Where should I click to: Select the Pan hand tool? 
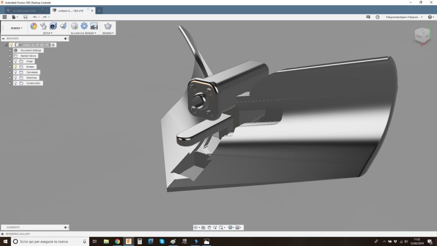point(210,228)
